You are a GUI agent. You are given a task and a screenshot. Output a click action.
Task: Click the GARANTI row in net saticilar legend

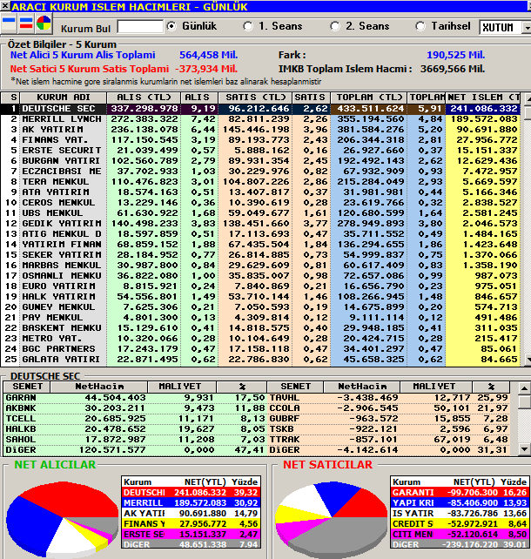(460, 492)
